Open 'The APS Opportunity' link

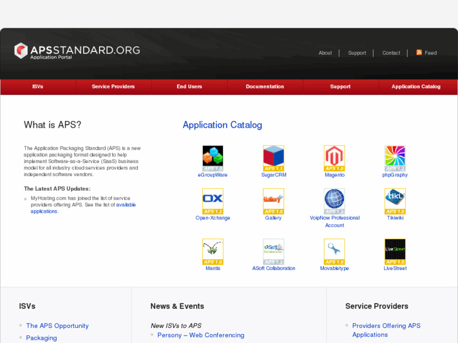pos(57,326)
